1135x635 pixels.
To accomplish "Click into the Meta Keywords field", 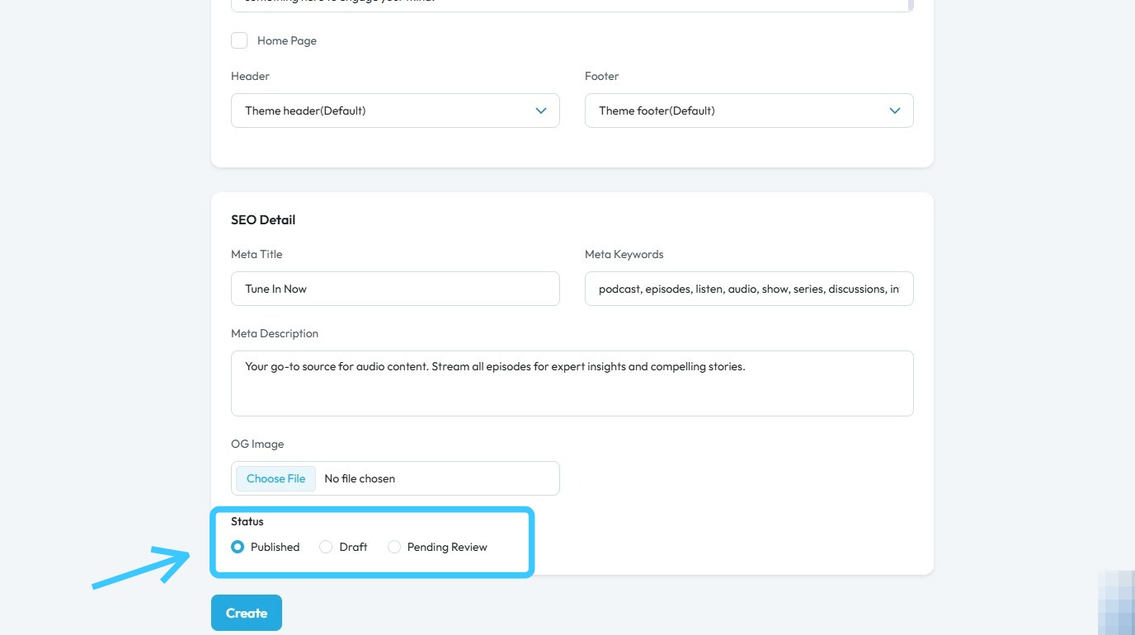I will (x=749, y=289).
